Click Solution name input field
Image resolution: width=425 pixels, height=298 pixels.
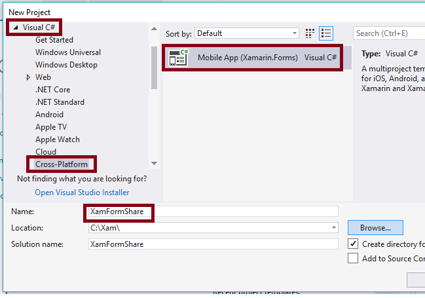click(213, 244)
